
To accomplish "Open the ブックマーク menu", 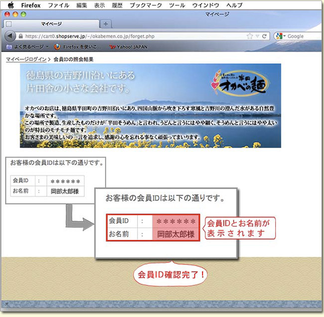I will (x=146, y=5).
